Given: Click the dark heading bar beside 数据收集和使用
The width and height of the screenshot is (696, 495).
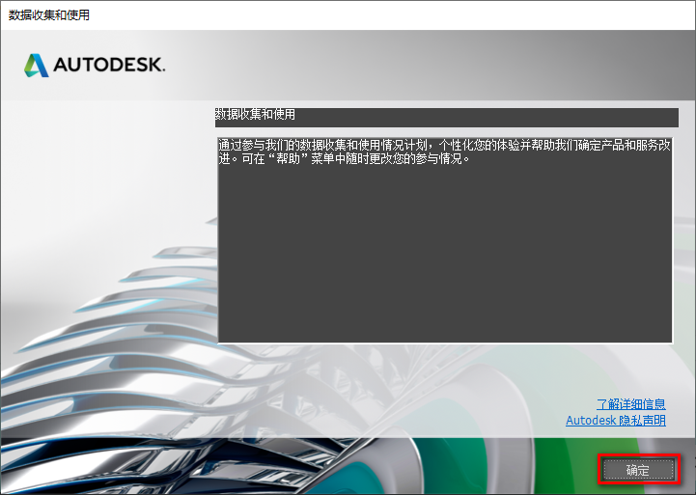Looking at the screenshot, I should (483, 115).
